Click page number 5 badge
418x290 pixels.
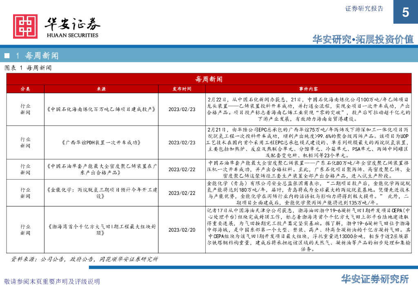pos(405,12)
